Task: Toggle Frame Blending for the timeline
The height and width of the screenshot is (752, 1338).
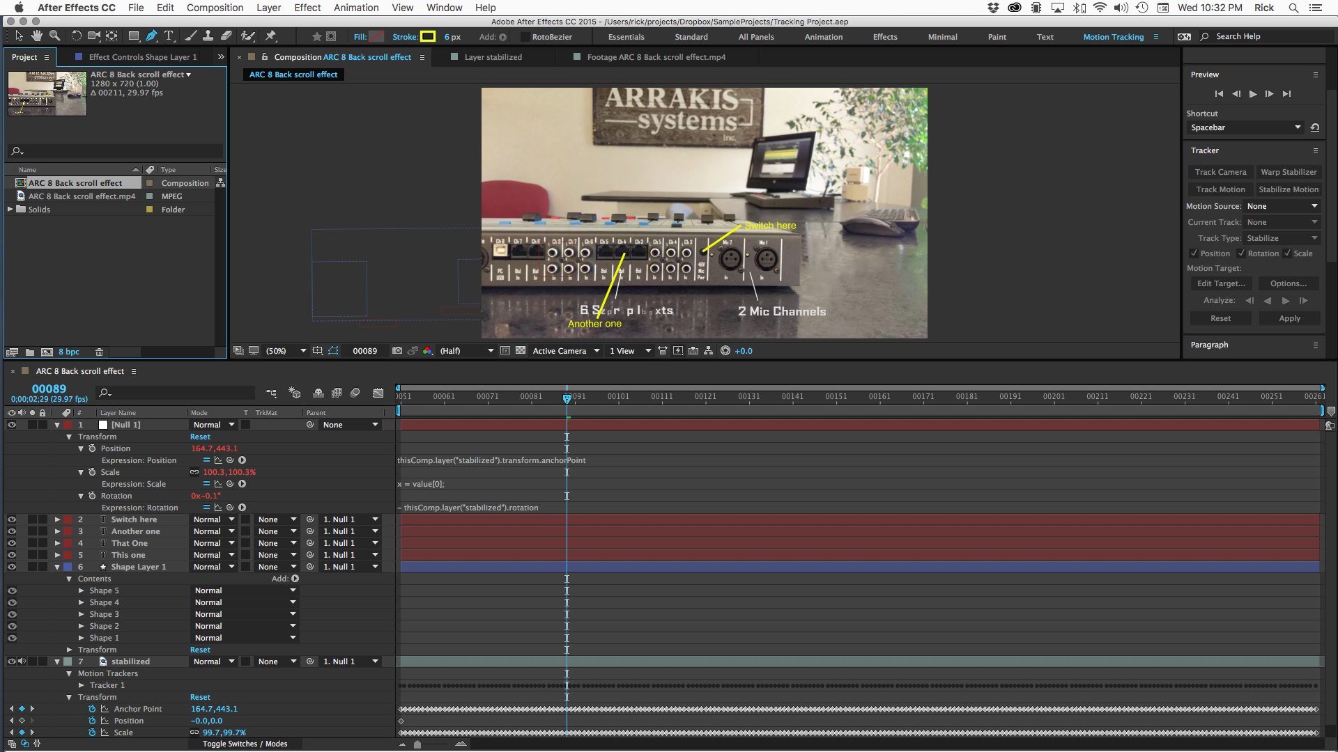Action: [337, 393]
